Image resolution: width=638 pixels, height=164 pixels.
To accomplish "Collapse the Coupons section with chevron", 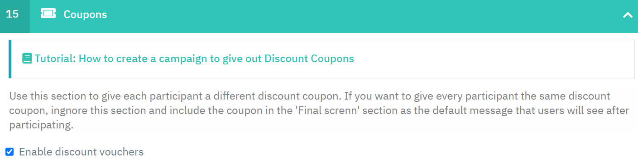I will (628, 15).
